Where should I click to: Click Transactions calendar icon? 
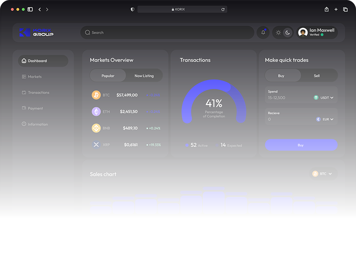[x=24, y=92]
